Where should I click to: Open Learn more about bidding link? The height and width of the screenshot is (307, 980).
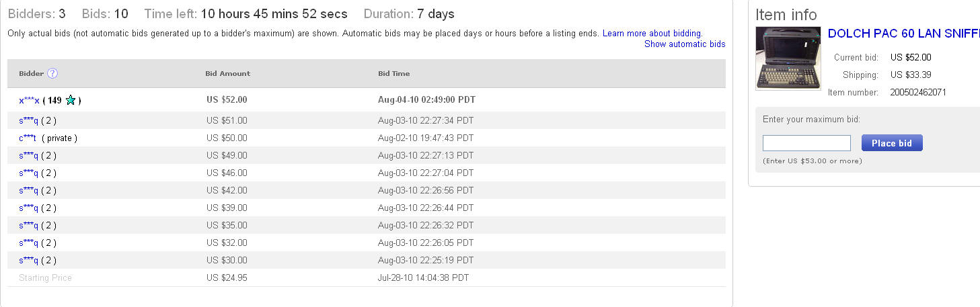click(x=652, y=33)
